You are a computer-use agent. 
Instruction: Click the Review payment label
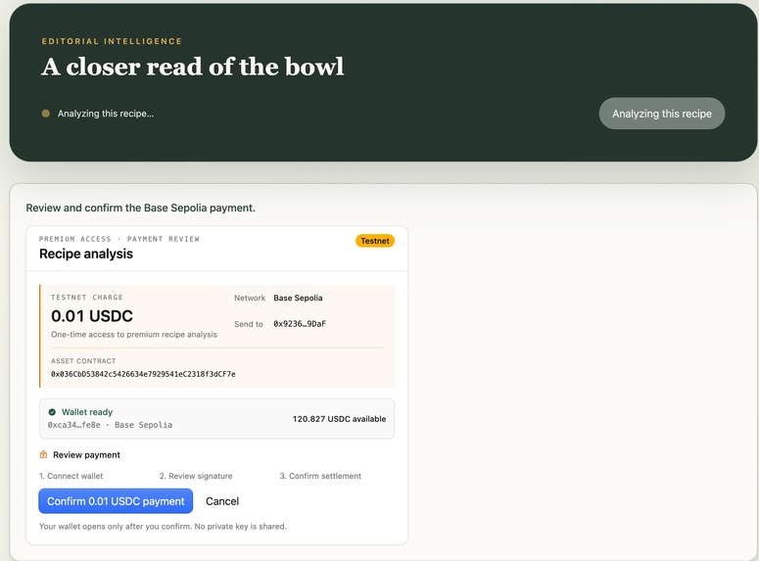86,455
